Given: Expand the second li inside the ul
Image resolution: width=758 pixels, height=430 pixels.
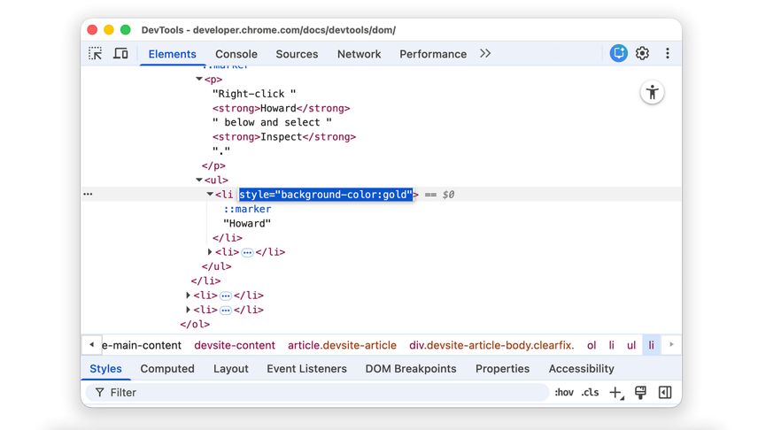Looking at the screenshot, I should (x=210, y=252).
